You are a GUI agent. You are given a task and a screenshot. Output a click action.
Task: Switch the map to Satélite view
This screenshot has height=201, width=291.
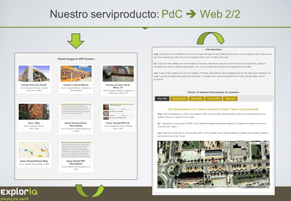[263, 143]
